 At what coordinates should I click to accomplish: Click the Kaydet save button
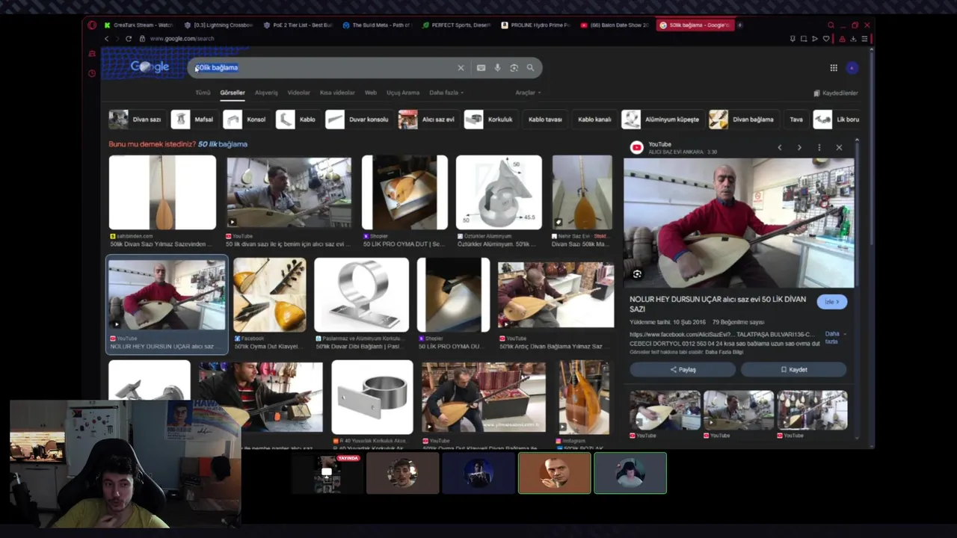[794, 369]
